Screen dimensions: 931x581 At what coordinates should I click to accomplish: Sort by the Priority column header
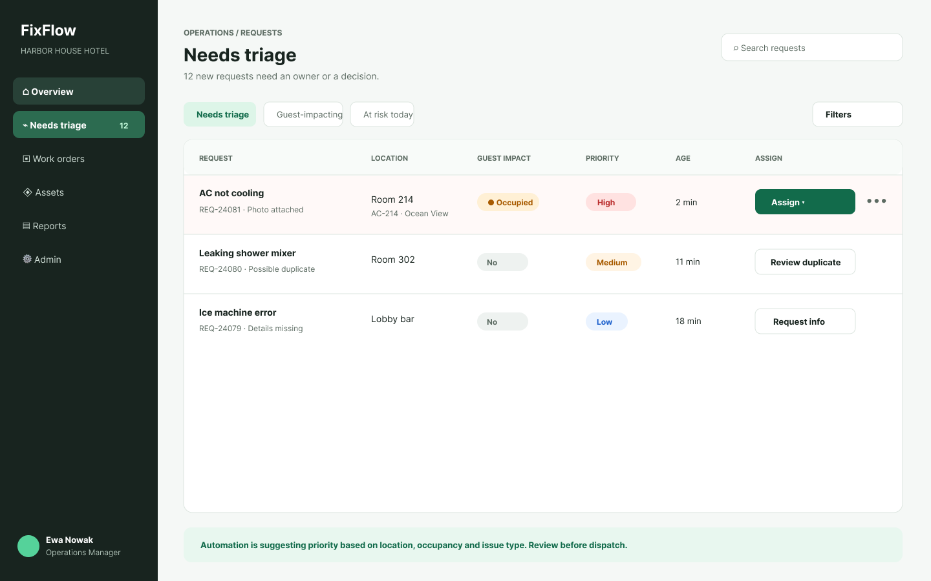pos(602,158)
